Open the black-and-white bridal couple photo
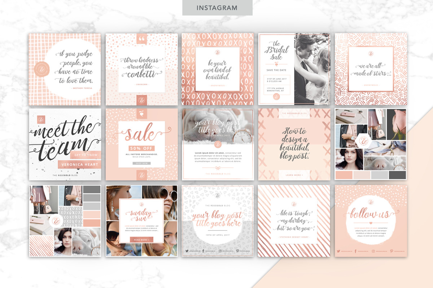This screenshot has height=288, width=433. point(312,69)
